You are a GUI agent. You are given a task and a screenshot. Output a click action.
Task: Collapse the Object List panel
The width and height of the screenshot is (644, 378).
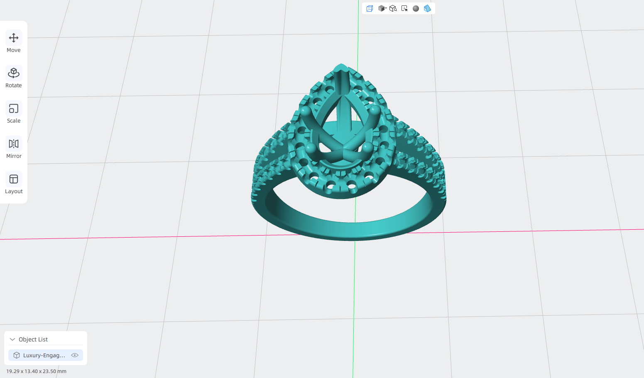[12, 339]
